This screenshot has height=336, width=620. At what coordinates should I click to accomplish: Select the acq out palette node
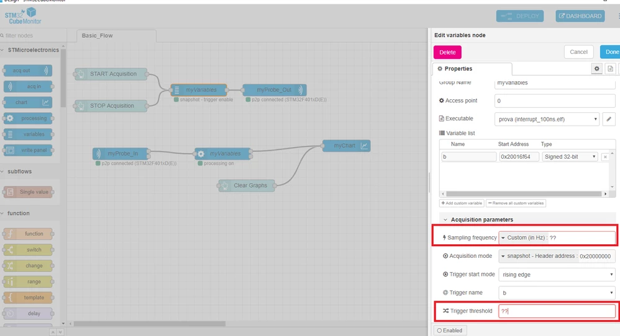pos(28,71)
